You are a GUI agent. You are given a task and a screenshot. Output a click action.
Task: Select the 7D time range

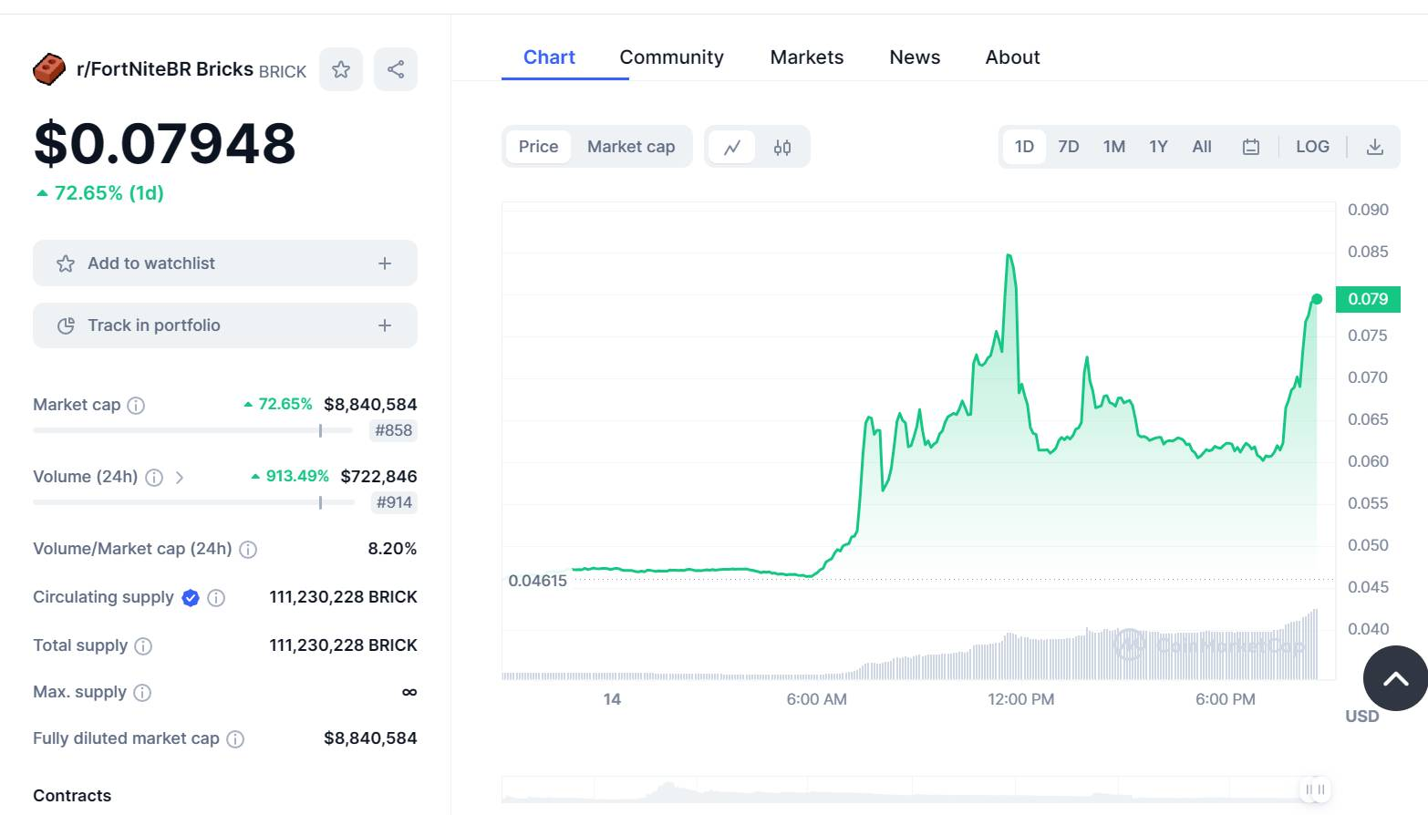(x=1069, y=147)
